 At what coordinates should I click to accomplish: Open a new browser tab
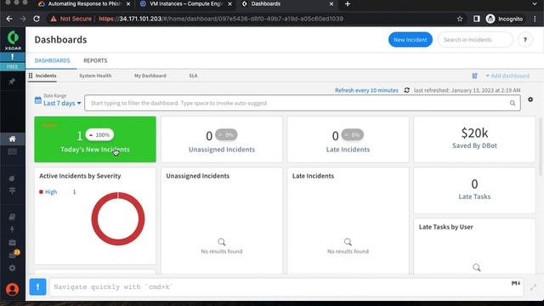[x=348, y=3]
